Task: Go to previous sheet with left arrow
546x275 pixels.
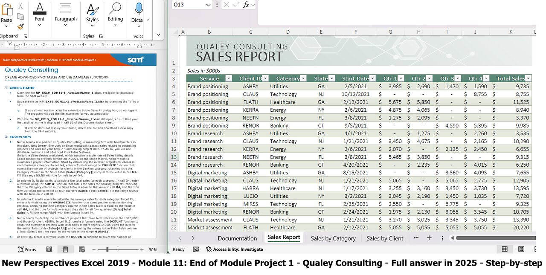Action: tap(180, 238)
